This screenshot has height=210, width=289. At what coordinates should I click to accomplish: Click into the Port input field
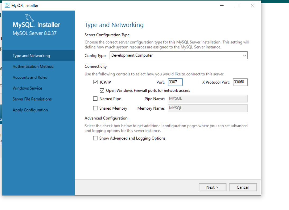175,82
